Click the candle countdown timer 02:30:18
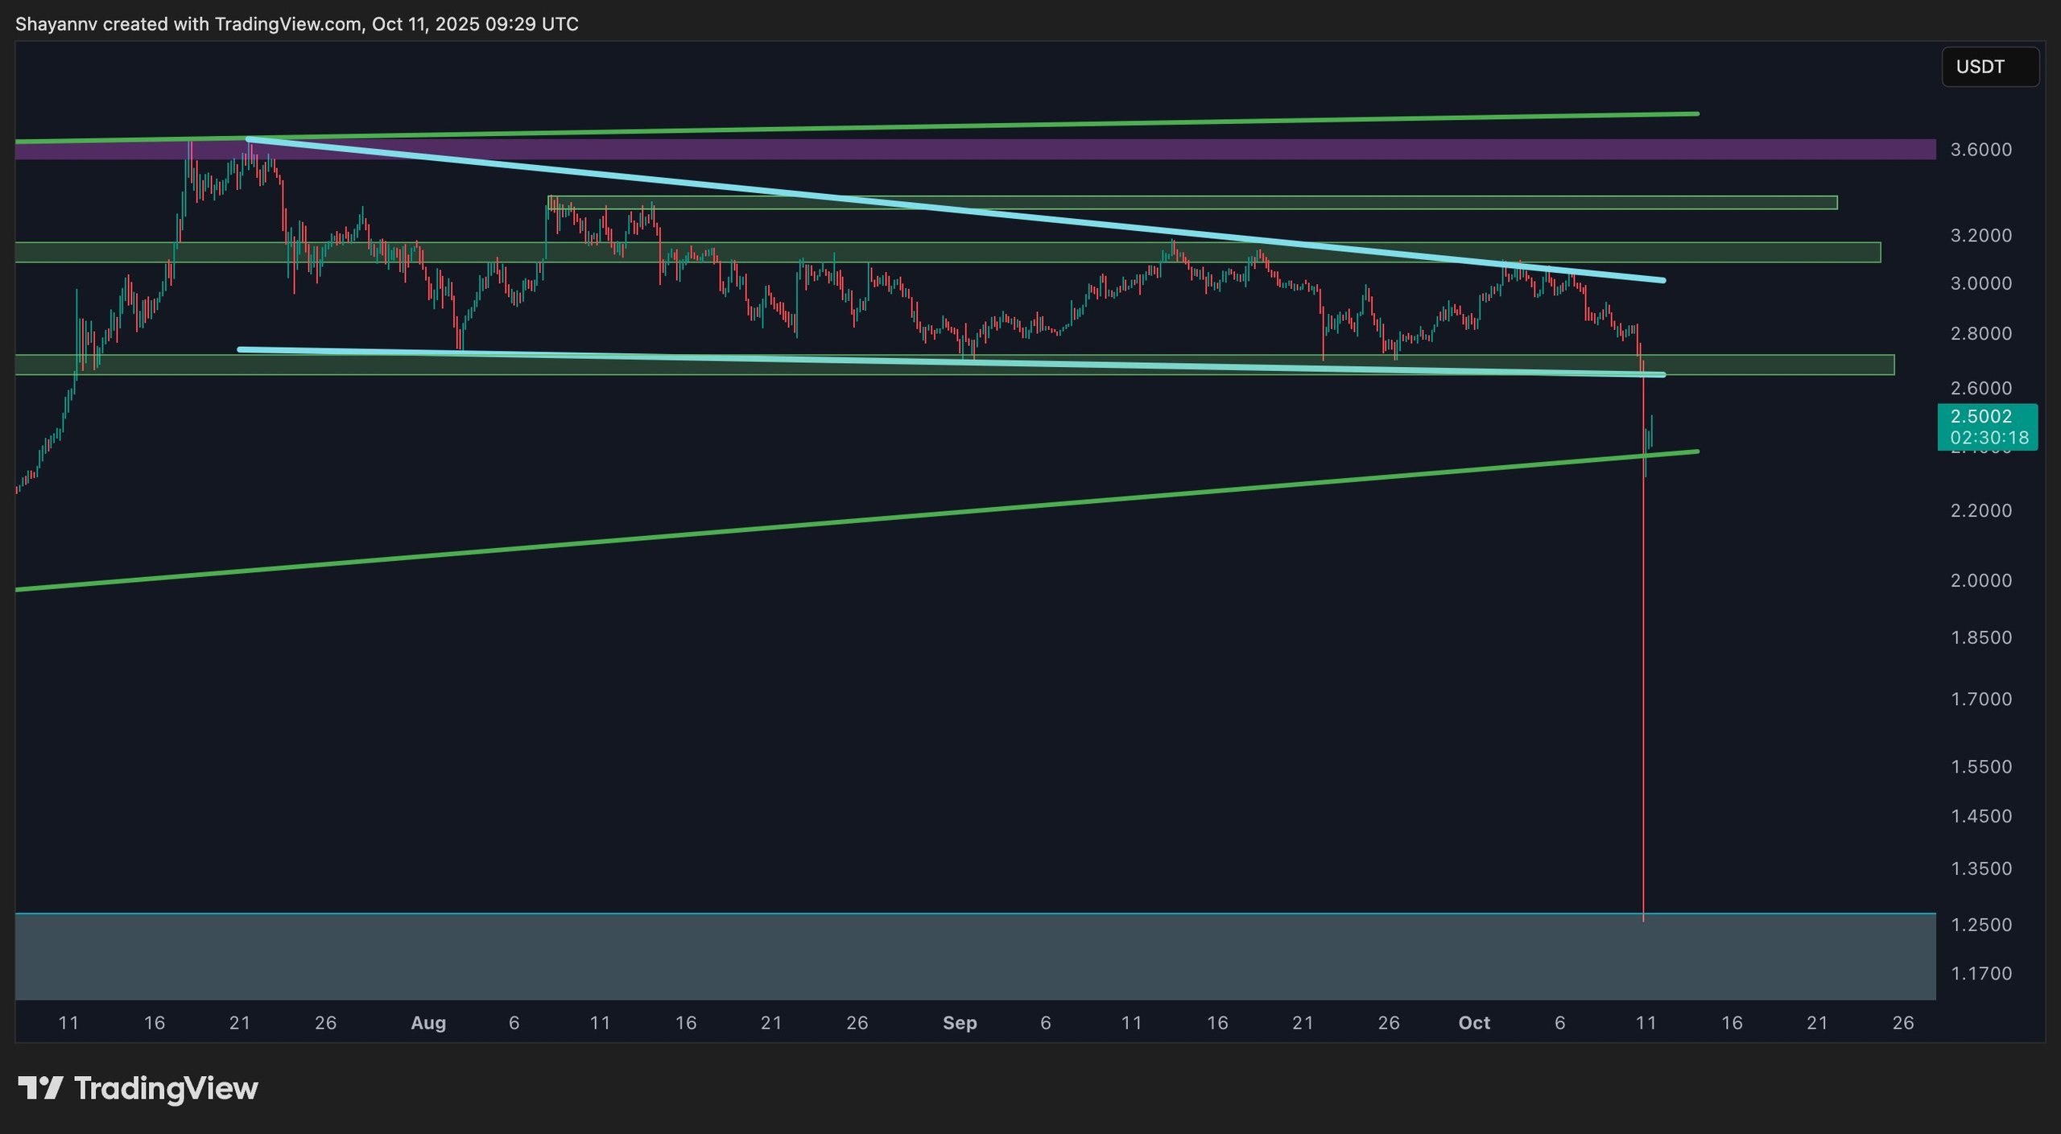 coord(1989,438)
